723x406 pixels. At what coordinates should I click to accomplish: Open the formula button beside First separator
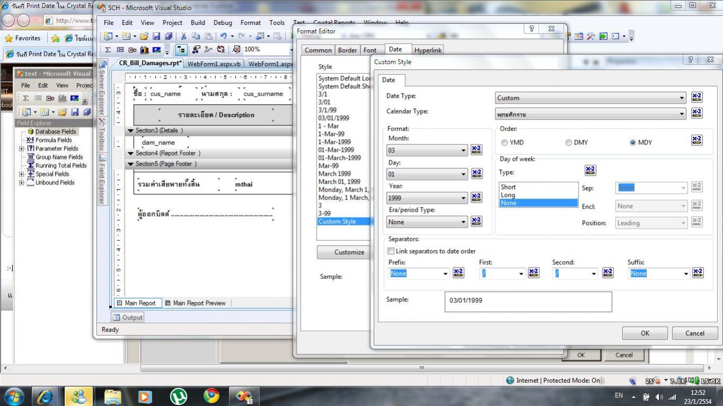click(x=533, y=273)
